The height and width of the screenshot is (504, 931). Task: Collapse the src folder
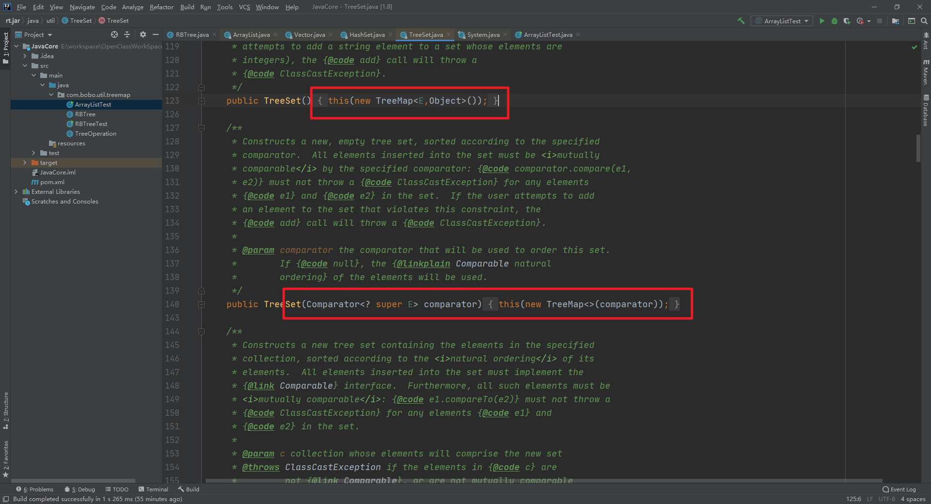click(25, 65)
